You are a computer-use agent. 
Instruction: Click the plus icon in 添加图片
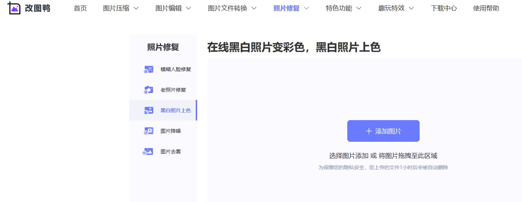(369, 131)
